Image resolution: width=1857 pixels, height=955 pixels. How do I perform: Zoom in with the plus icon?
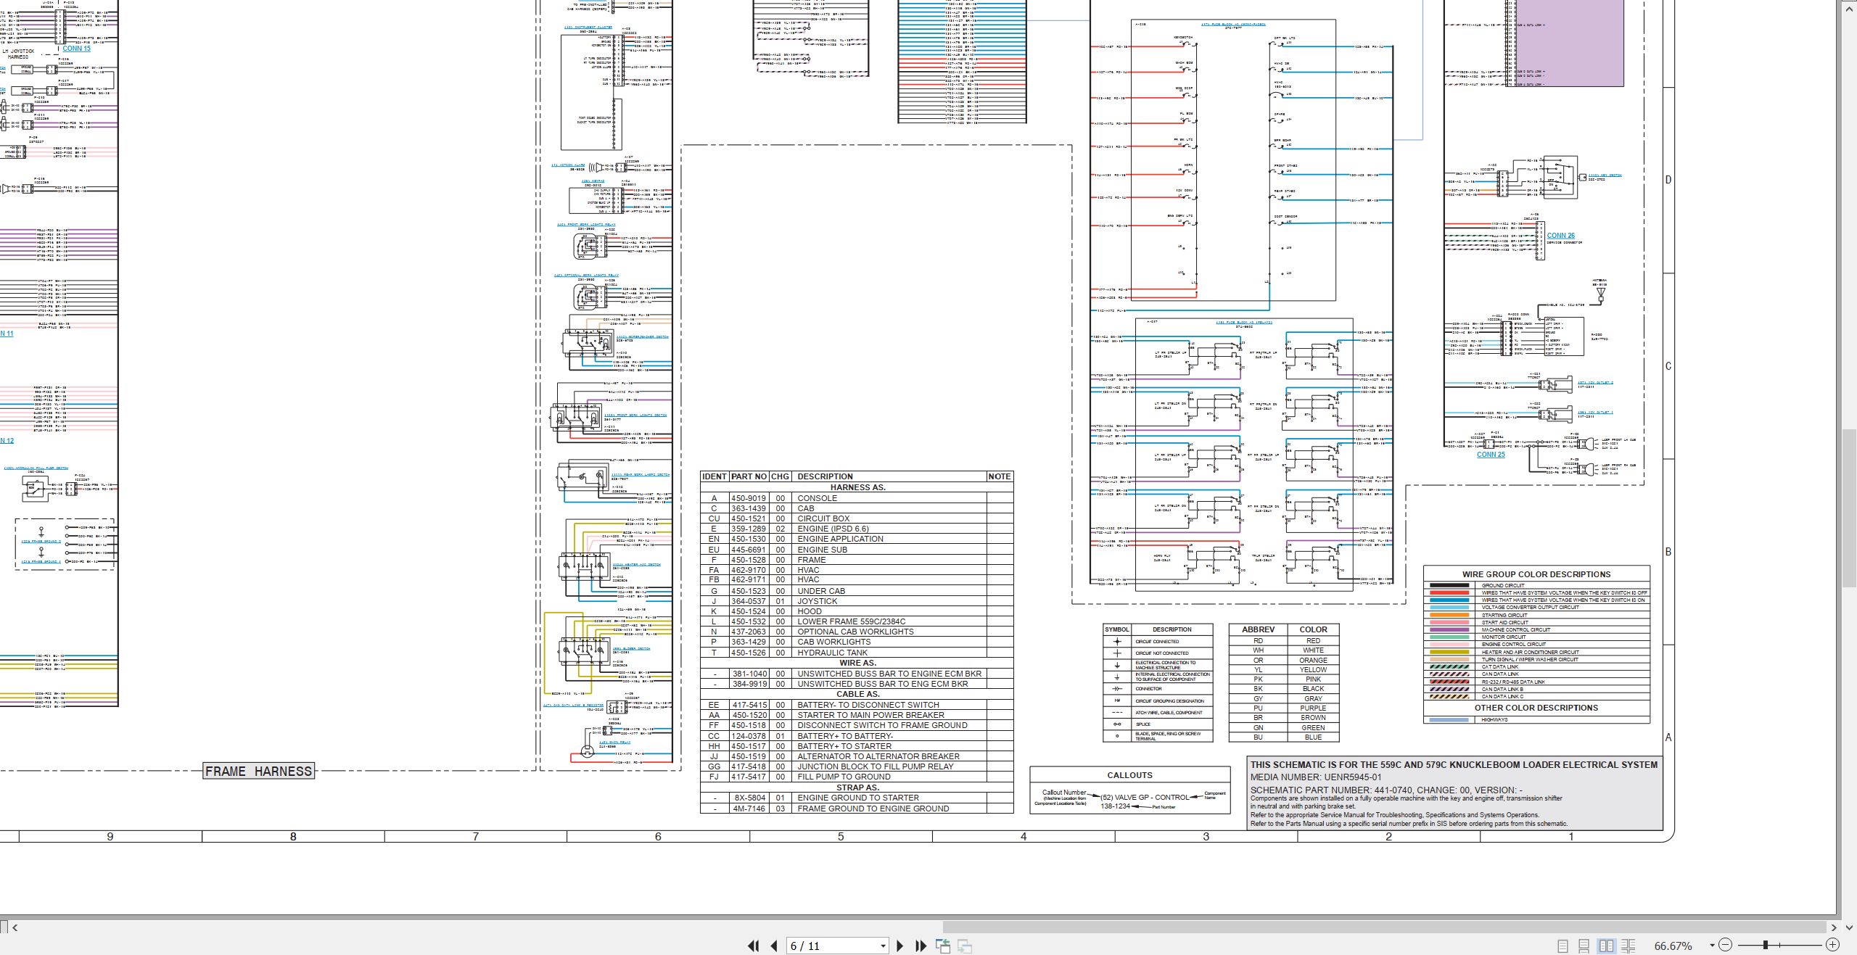pyautogui.click(x=1832, y=945)
